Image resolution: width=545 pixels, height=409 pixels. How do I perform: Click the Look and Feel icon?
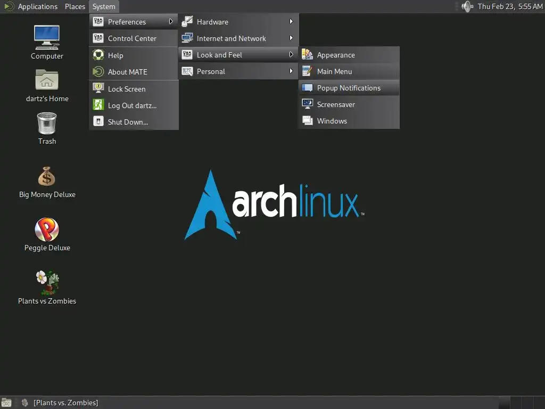(187, 55)
